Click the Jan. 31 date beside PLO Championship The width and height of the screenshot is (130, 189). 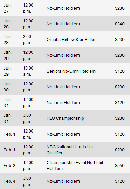tap(8, 118)
